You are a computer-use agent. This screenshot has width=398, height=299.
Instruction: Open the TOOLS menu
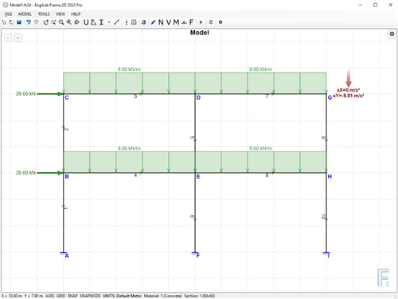pos(44,14)
